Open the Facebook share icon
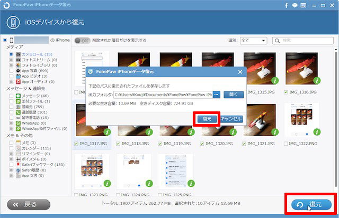Screen dimensions: 339x218 286,5
